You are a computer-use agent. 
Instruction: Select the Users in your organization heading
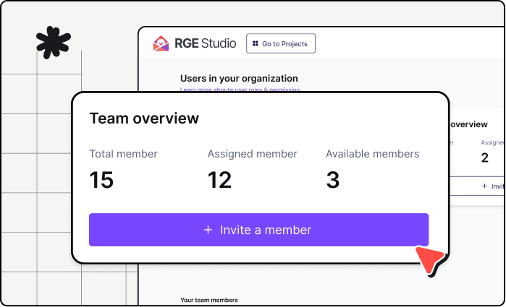(x=239, y=78)
